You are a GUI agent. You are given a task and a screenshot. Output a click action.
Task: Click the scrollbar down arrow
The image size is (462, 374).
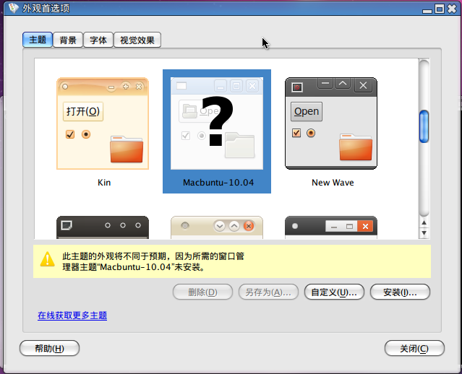click(x=424, y=233)
